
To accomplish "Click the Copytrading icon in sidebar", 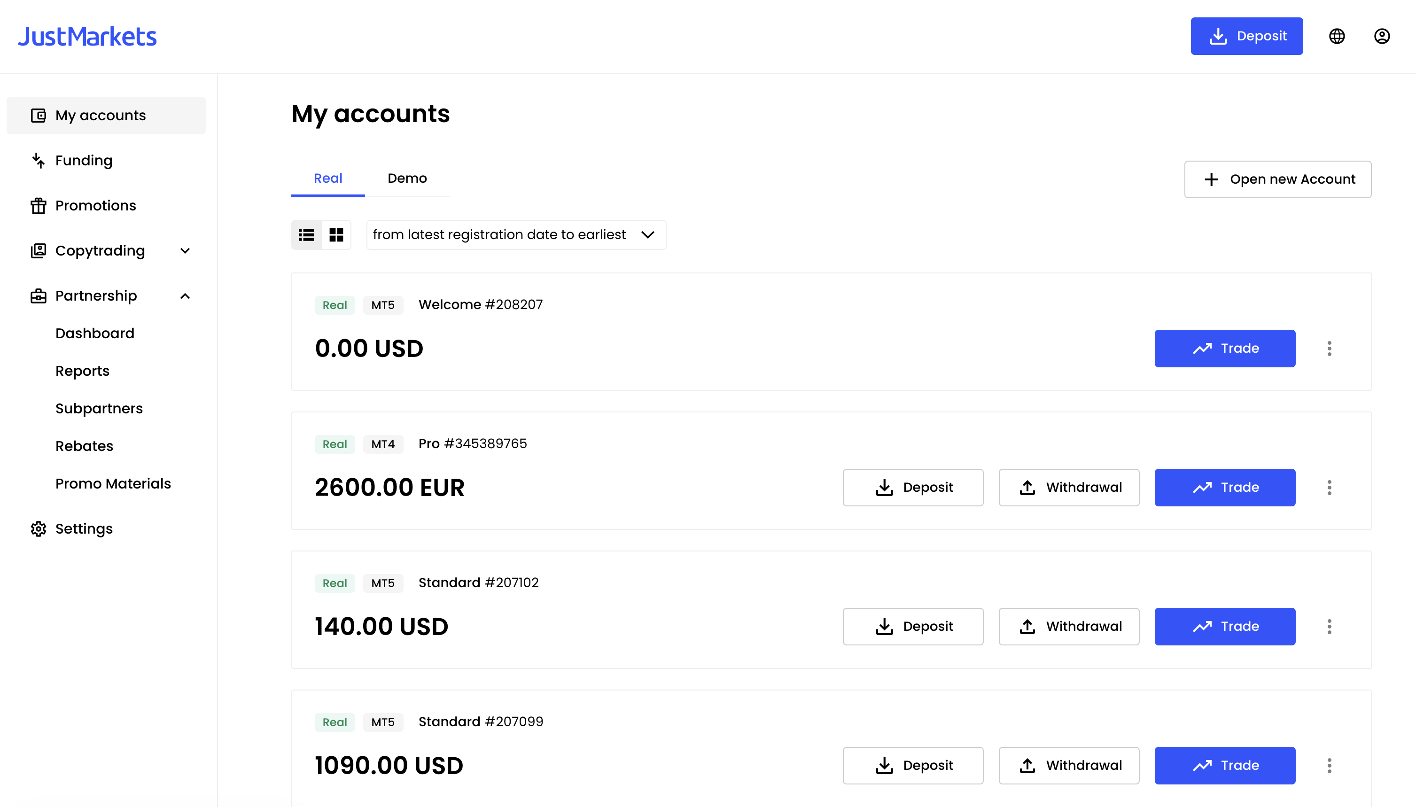I will [x=38, y=250].
